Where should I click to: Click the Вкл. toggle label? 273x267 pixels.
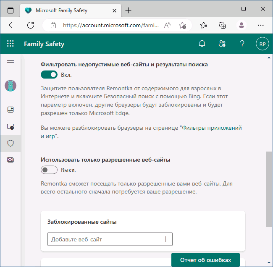click(66, 75)
